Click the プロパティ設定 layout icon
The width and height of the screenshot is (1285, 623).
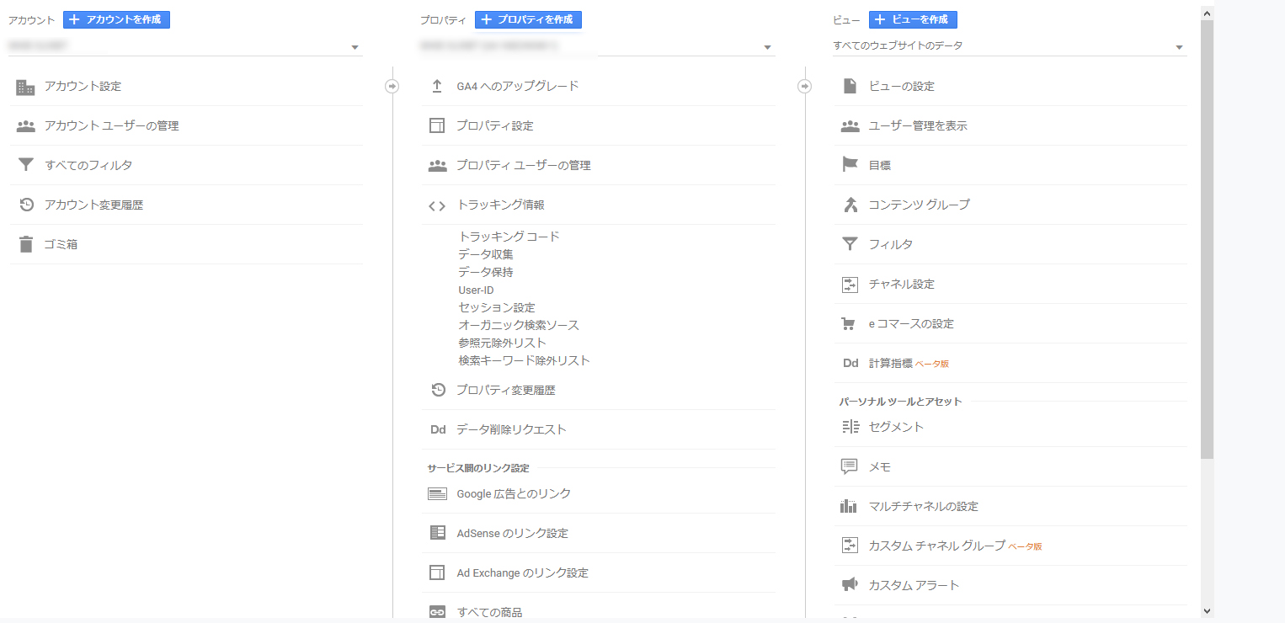pos(437,126)
